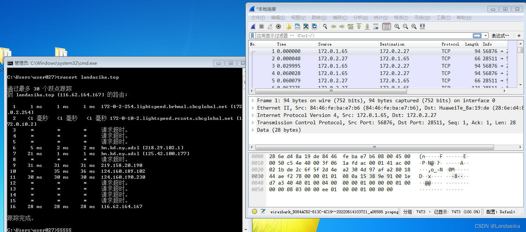Click the cmd.exe window title bar
The image size is (526, 232).
click(110, 63)
